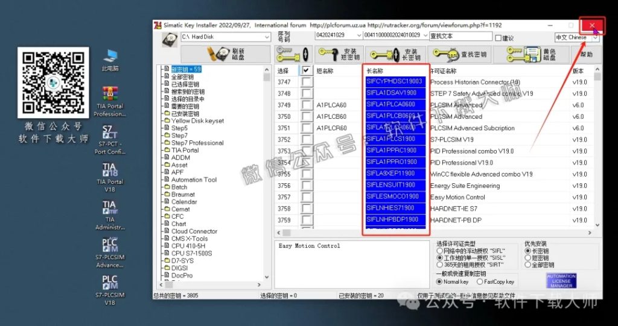
Task: Open the Yellow Disk keyset folder
Action: 197,121
